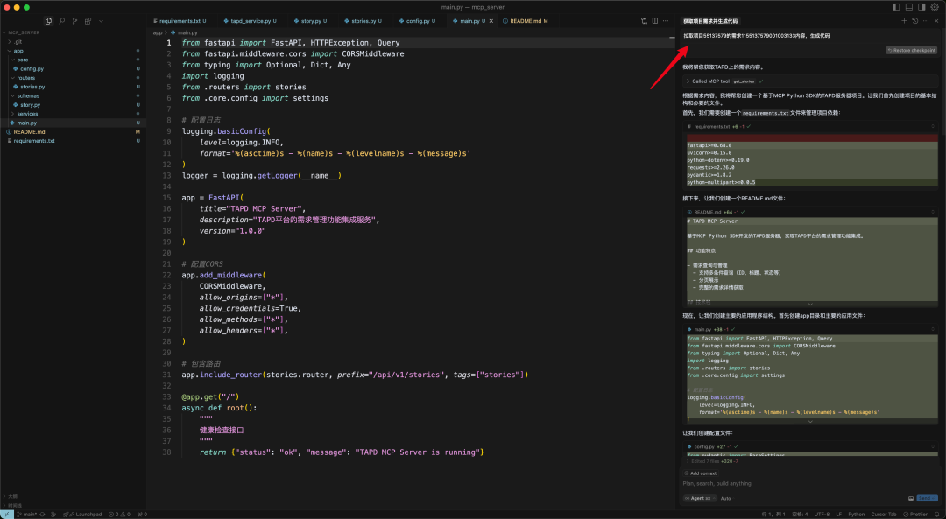Show chat history clock icon
This screenshot has width=946, height=519.
pos(914,21)
